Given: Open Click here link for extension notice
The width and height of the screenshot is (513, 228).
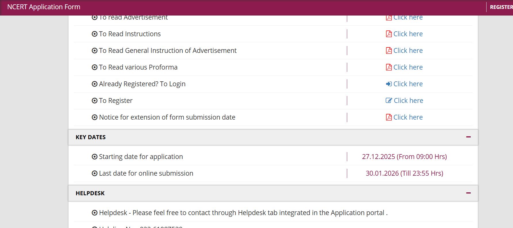Looking at the screenshot, I should (408, 117).
